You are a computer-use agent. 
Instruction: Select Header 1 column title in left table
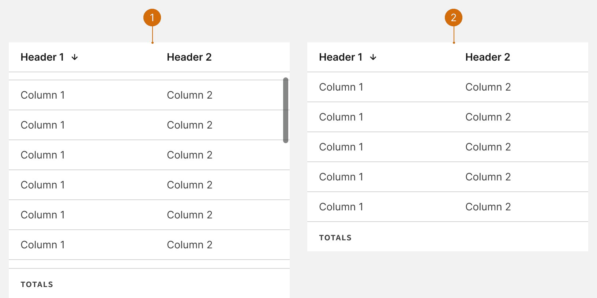click(x=42, y=57)
